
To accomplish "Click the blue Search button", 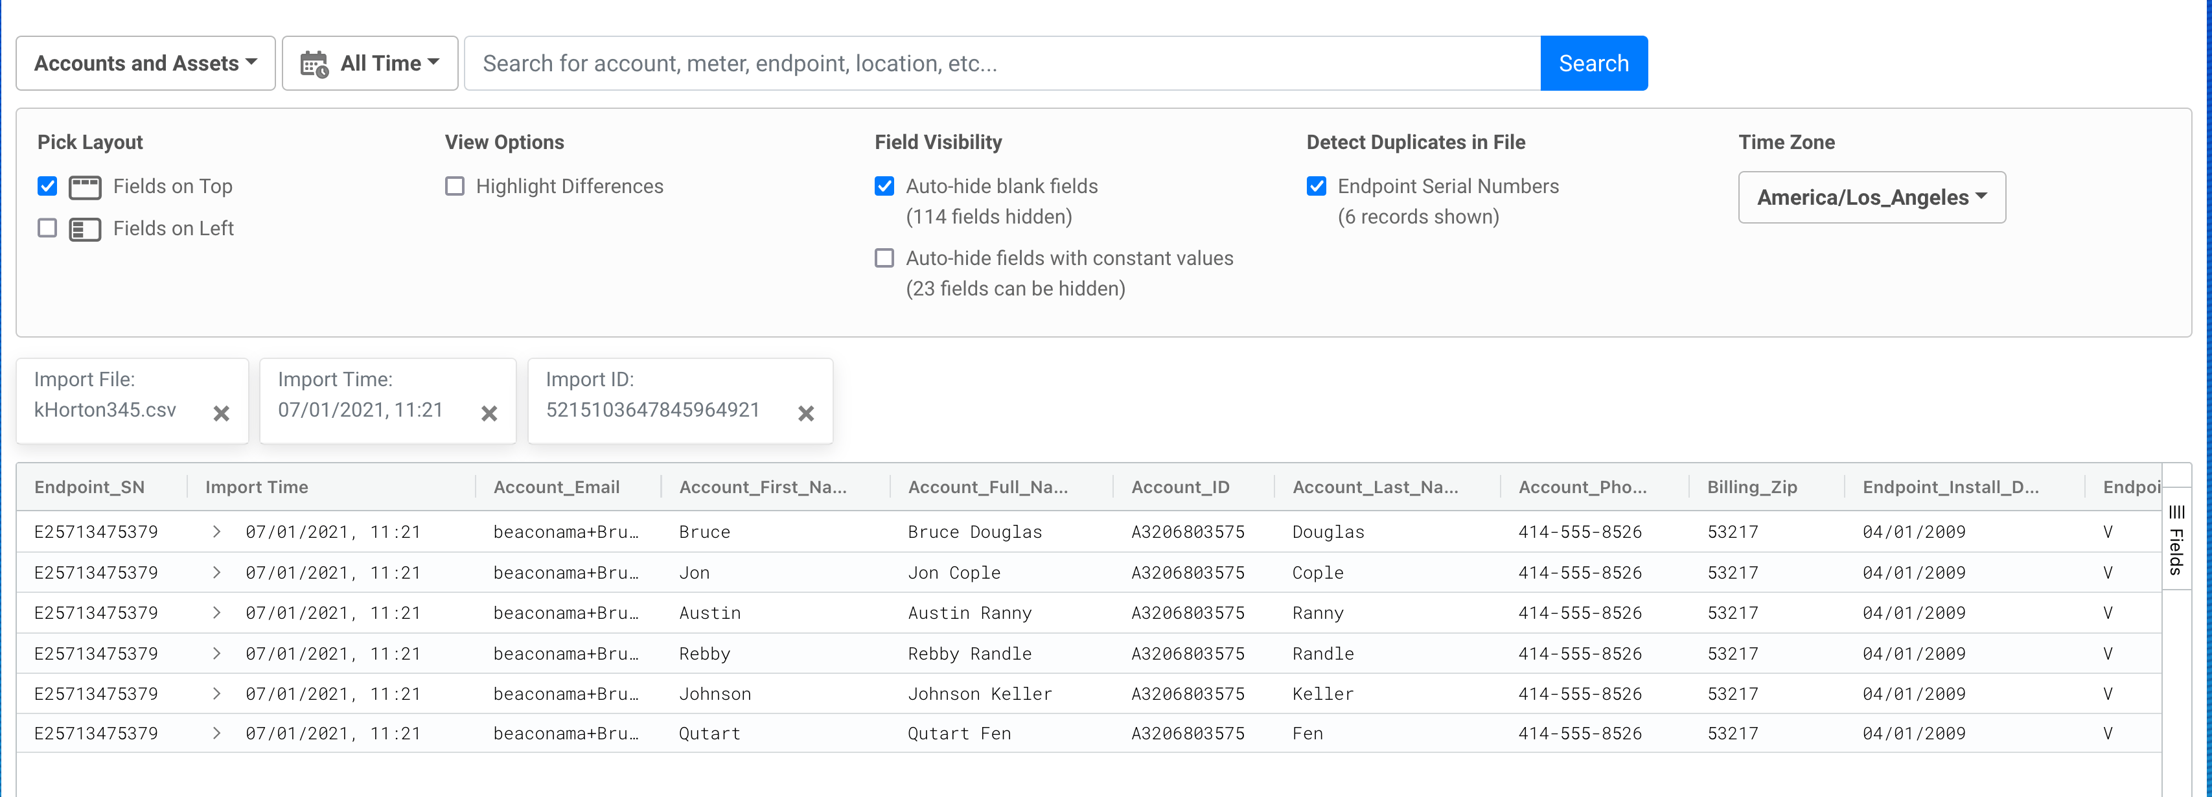I will coord(1593,64).
